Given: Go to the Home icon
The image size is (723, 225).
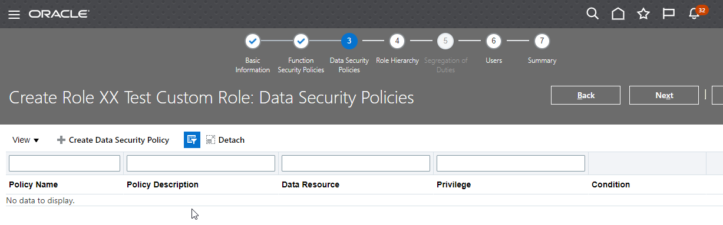Looking at the screenshot, I should tap(618, 14).
